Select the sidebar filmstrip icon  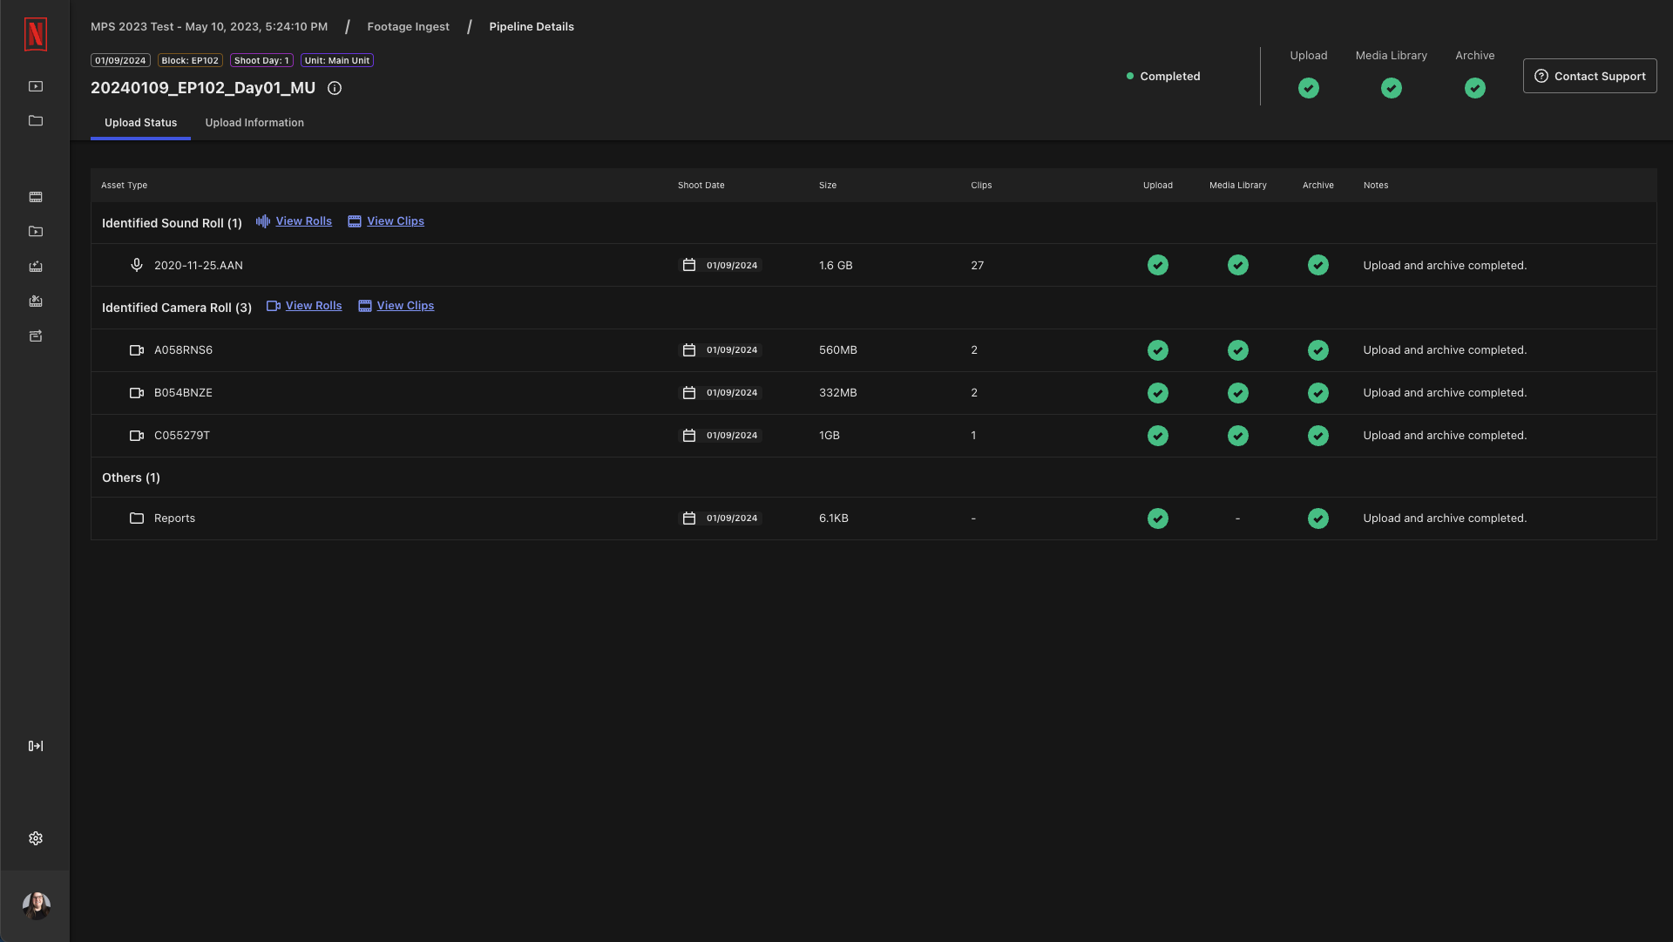point(36,197)
